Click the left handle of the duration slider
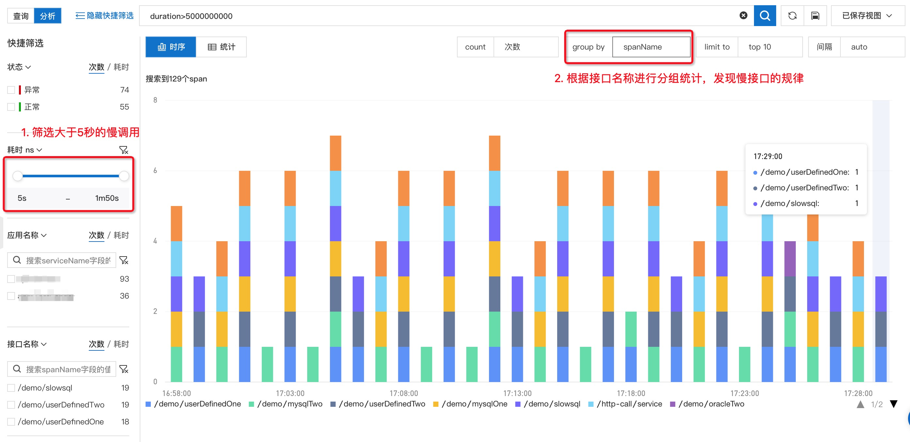Viewport: 910px width, 442px height. click(x=18, y=176)
